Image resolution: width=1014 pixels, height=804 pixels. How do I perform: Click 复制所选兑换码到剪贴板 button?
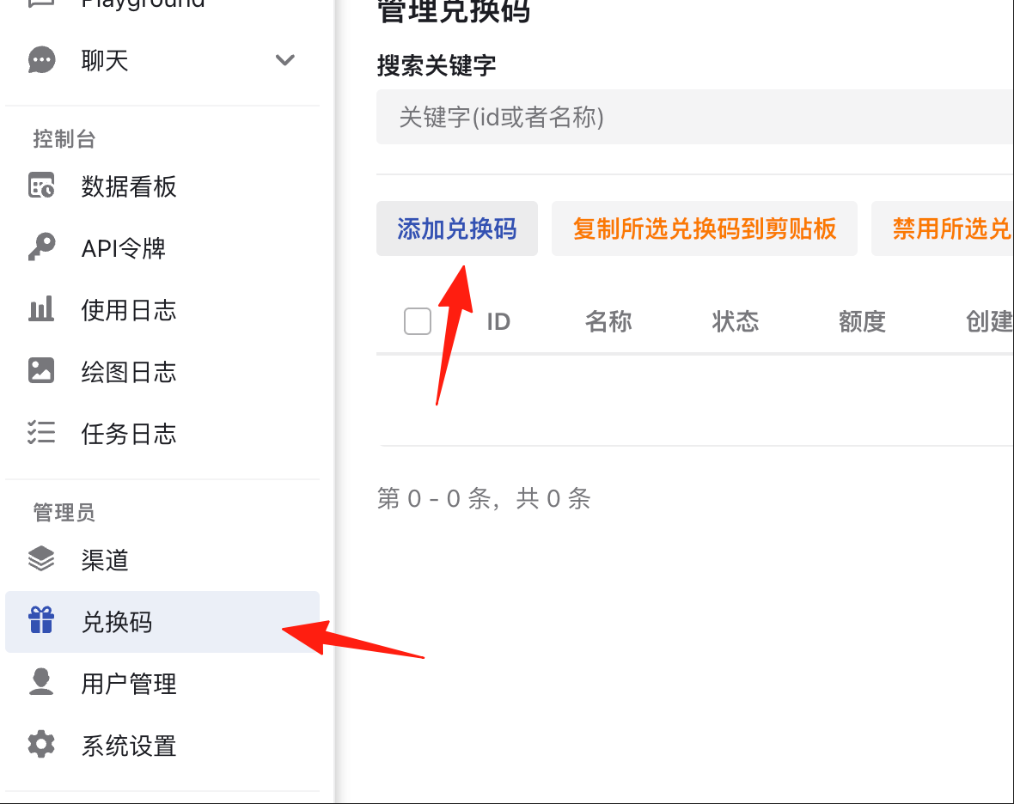705,228
